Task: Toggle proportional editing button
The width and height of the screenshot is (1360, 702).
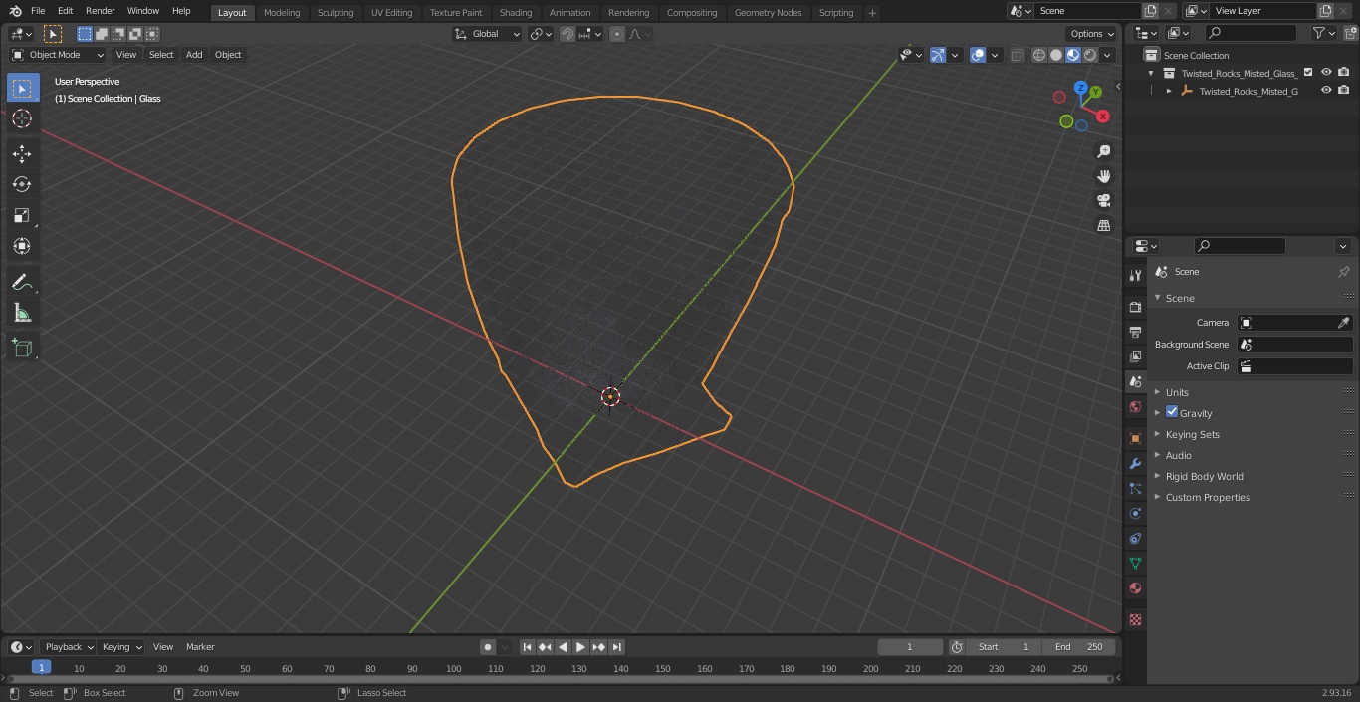Action: [617, 34]
